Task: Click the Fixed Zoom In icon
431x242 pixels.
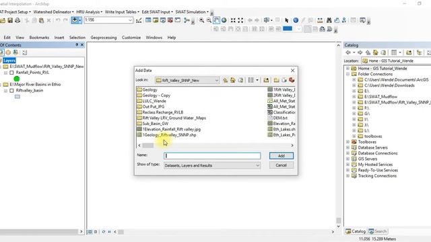Action: point(233,20)
